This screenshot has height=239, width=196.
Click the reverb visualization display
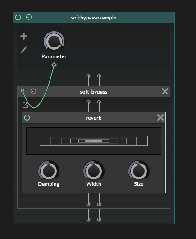pos(94,141)
